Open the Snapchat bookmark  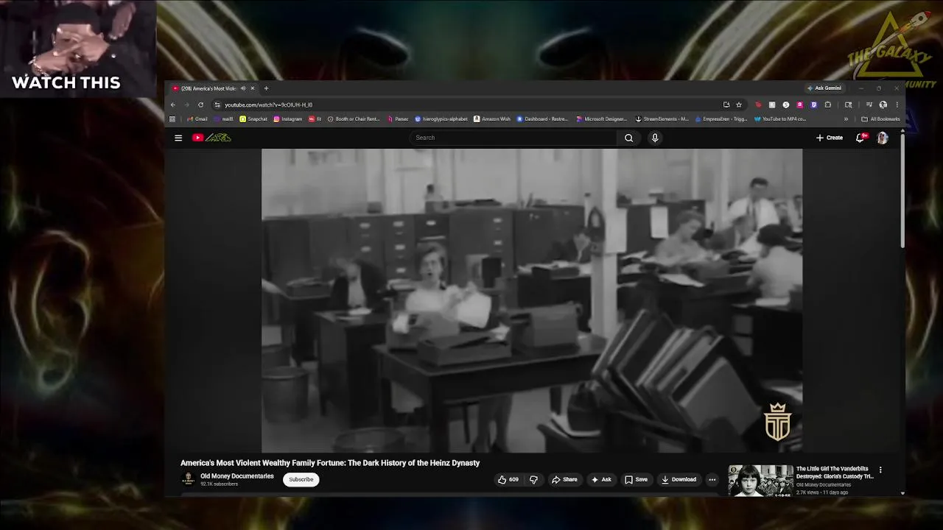click(253, 119)
